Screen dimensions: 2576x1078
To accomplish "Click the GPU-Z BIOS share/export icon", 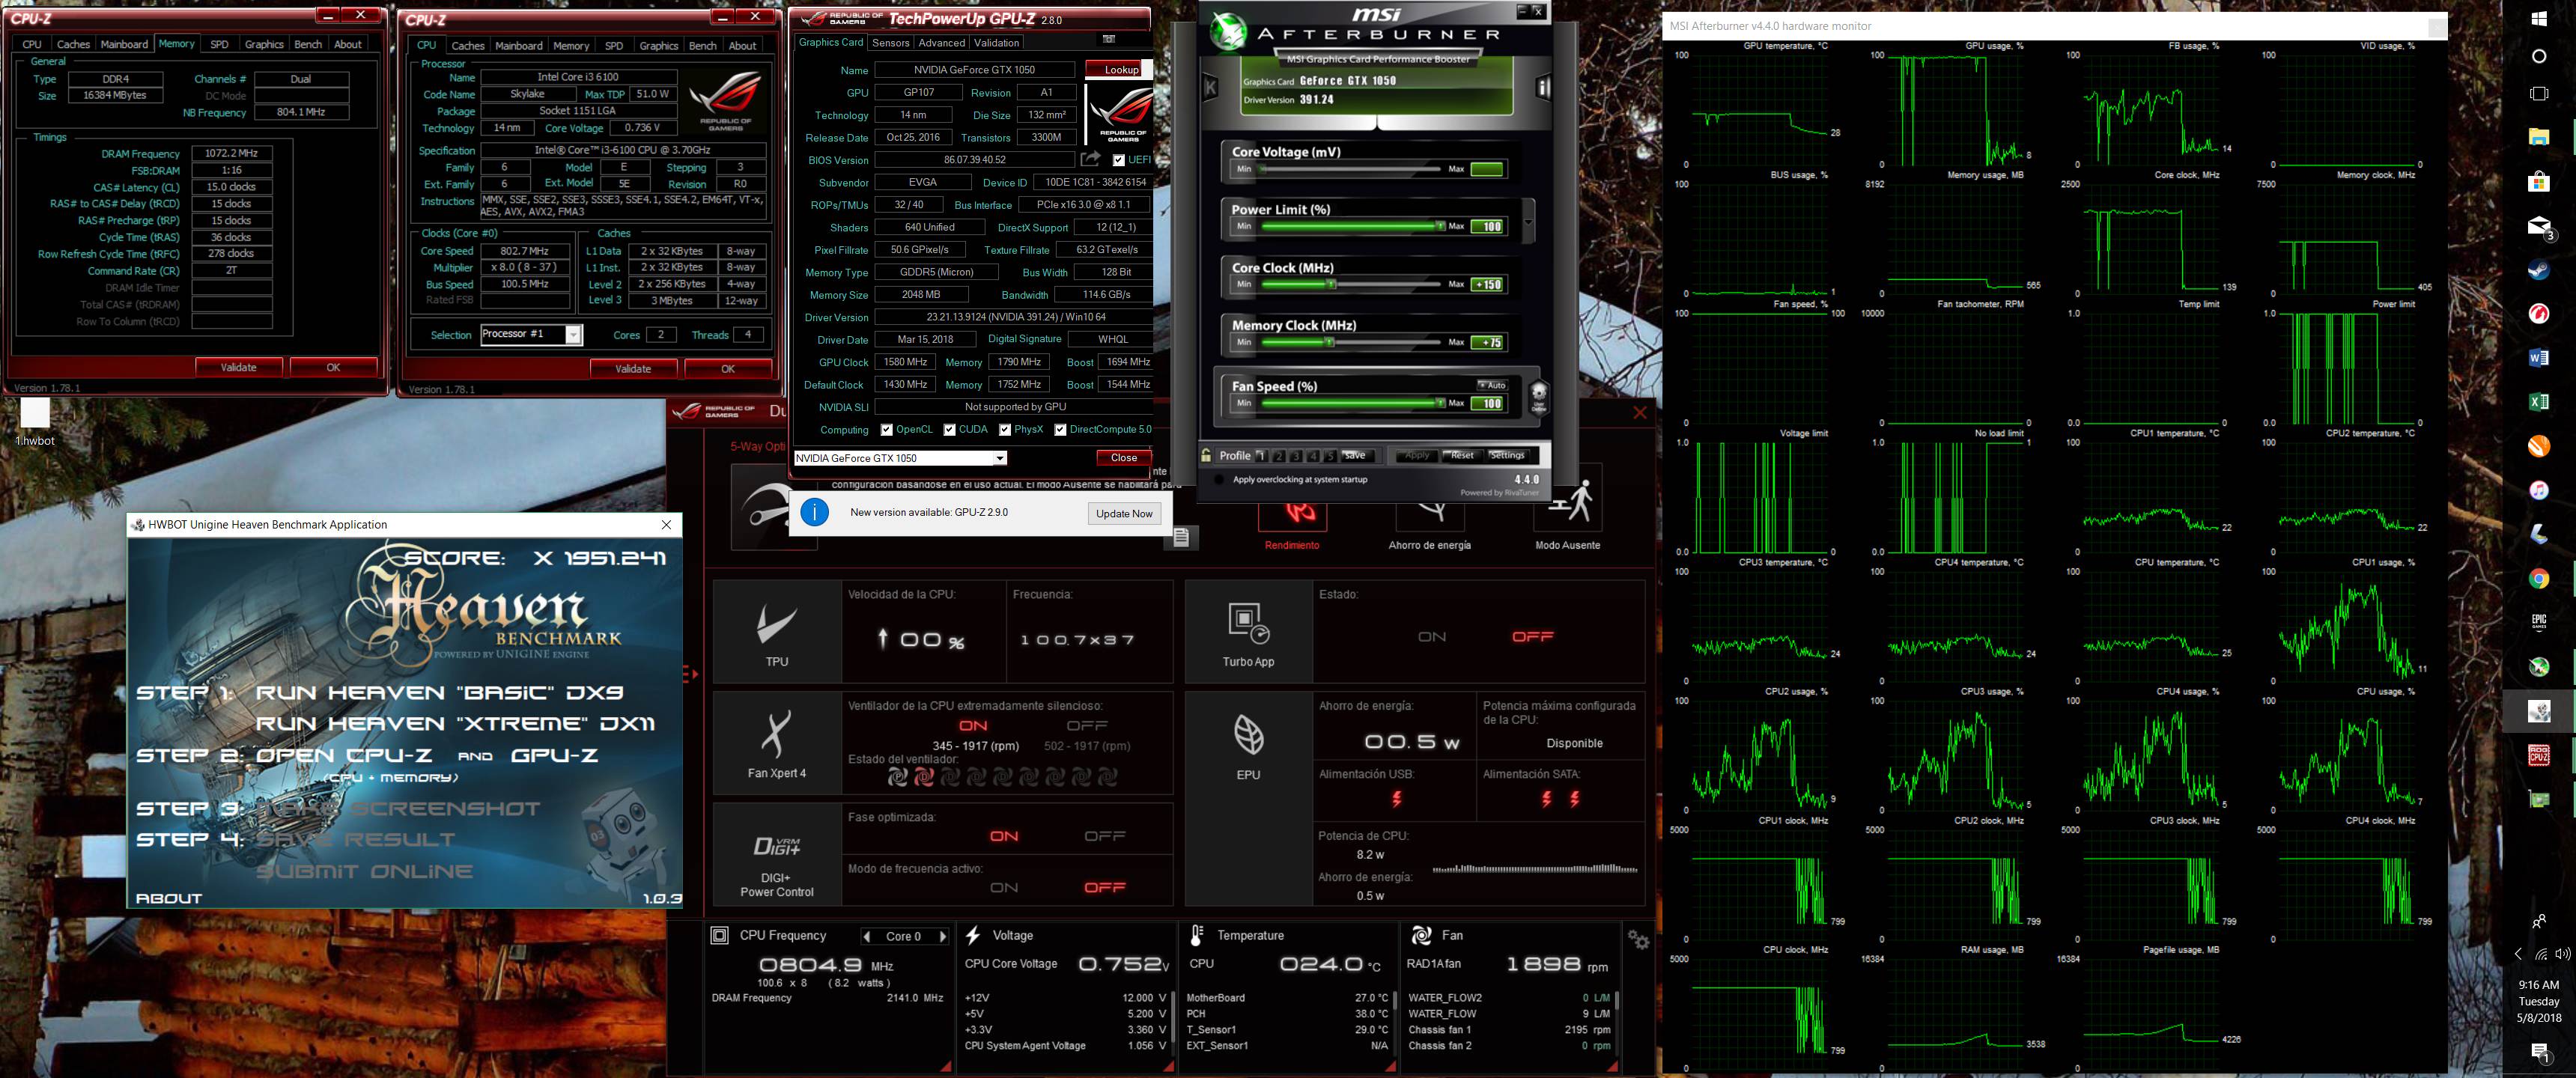I will (x=1090, y=159).
